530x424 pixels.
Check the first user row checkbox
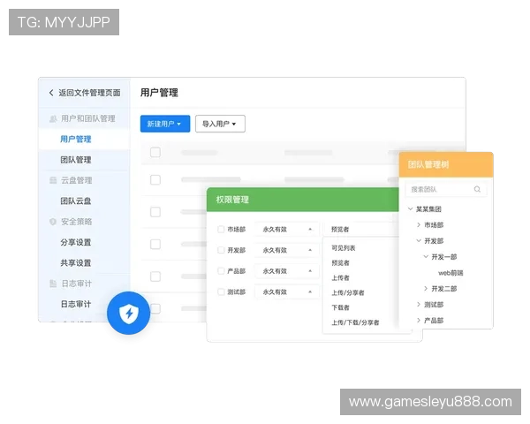tap(155, 179)
